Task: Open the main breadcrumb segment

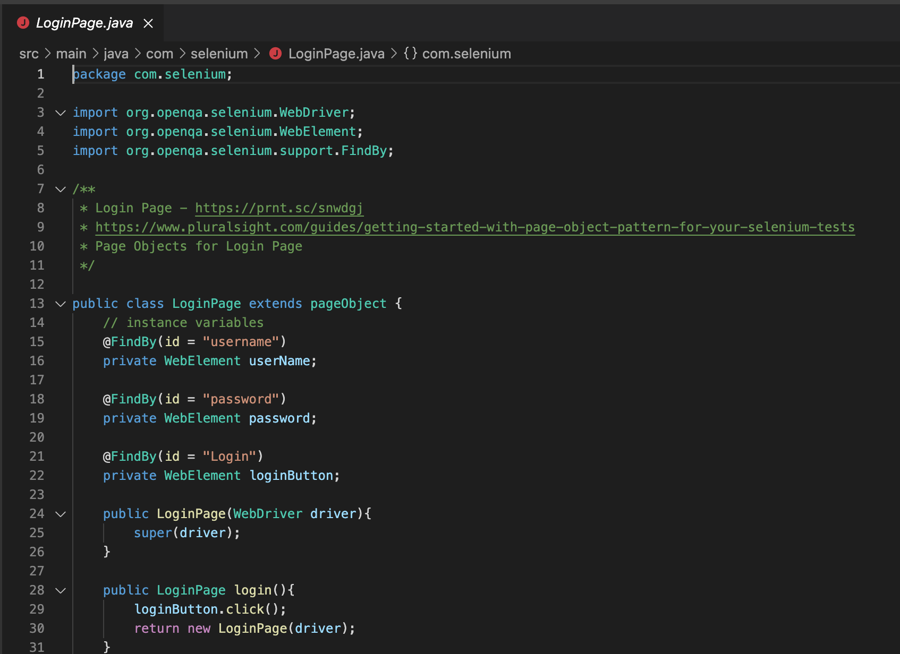Action: (x=71, y=54)
